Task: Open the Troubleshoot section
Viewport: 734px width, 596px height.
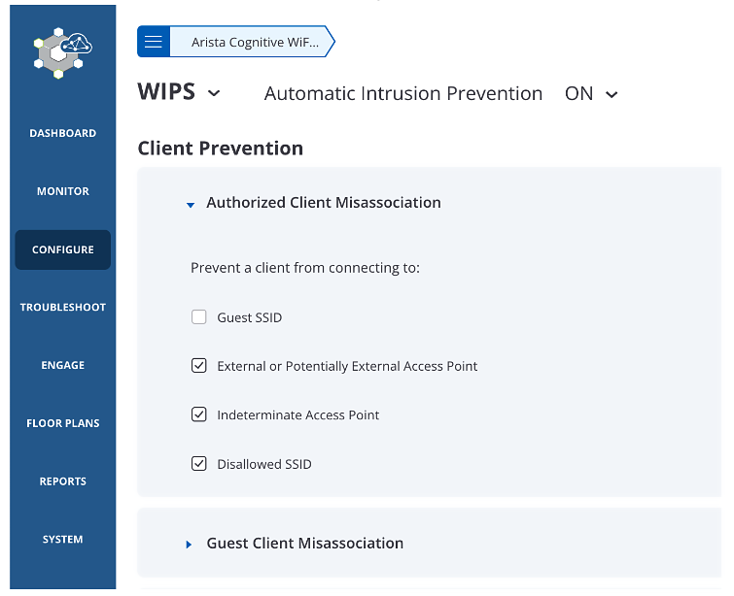Action: point(63,307)
